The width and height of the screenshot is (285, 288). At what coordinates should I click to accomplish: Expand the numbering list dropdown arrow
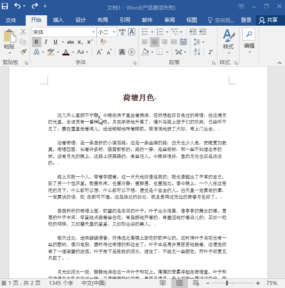[167, 32]
